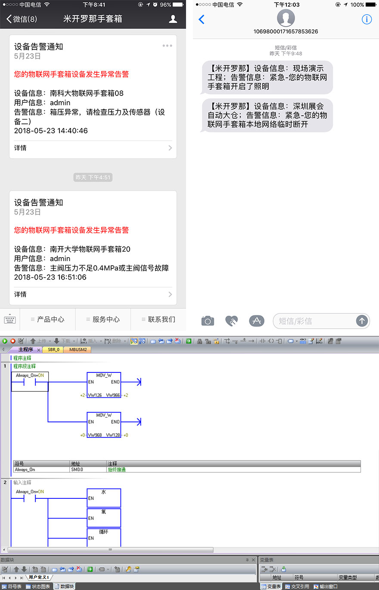Open 详情 for the 南开大学物联网手套箱20 alert

[x=93, y=294]
